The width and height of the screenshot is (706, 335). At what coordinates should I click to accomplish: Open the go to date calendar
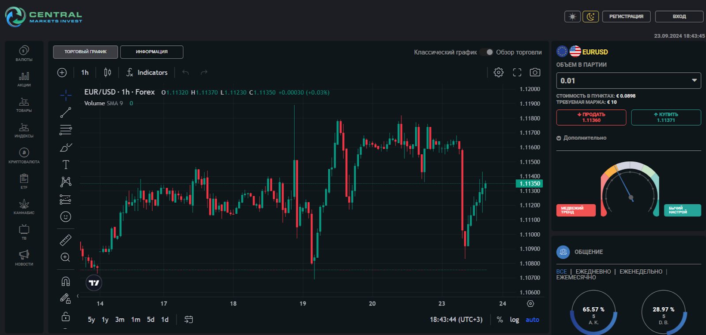(188, 320)
